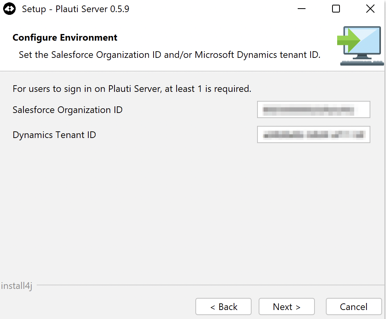386x319 pixels.
Task: Close the installer with the X button
Action: 370,9
